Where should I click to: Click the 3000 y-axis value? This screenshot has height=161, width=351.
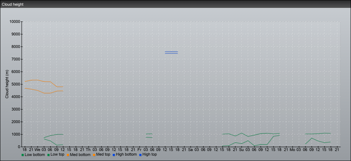point(16,109)
